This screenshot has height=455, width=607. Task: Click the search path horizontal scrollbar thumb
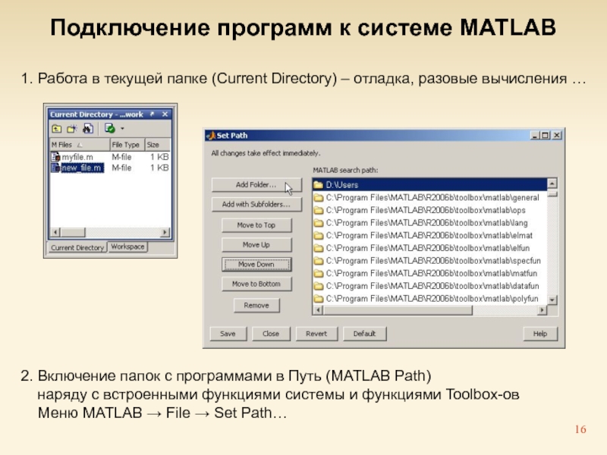pyautogui.click(x=398, y=310)
